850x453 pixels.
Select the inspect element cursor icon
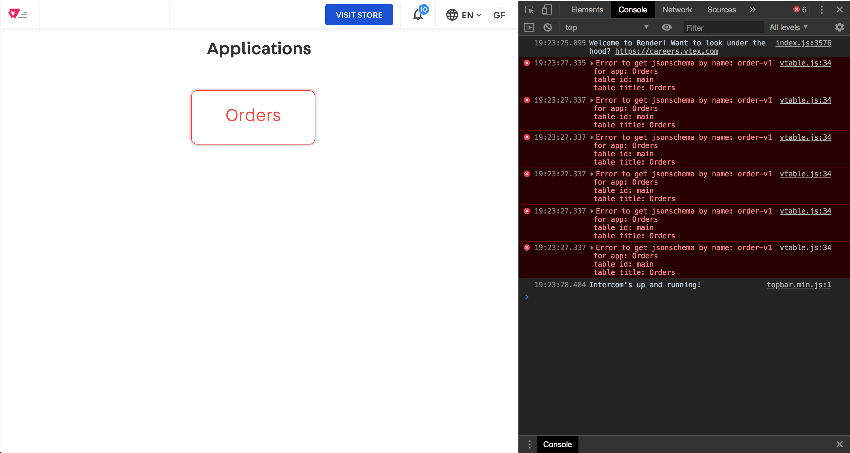[x=529, y=9]
